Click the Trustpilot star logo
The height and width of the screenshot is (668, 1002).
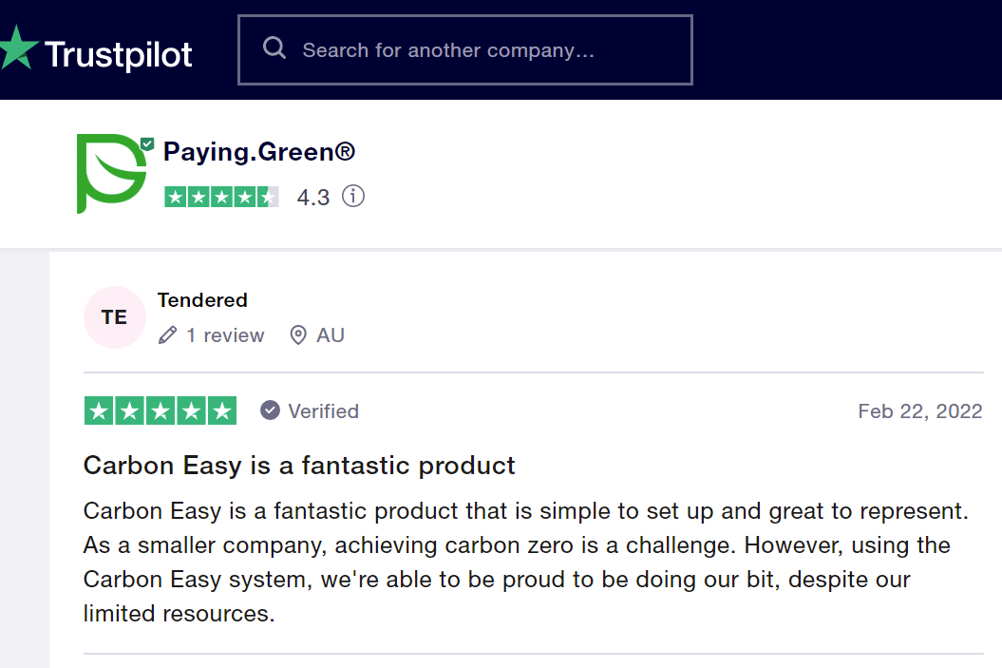pyautogui.click(x=18, y=47)
